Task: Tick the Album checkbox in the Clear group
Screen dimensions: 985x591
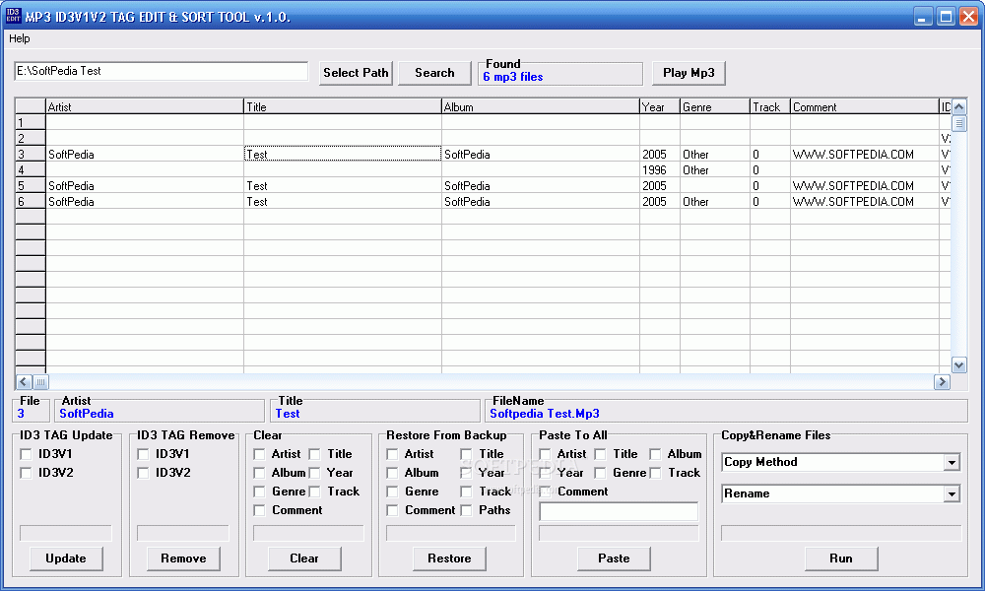Action: [259, 473]
